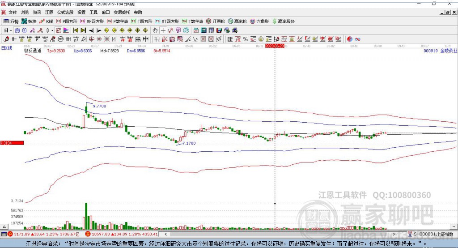Click horizontal scrollbar right arrow
Viewport: 458px width, 248px height.
[394, 234]
